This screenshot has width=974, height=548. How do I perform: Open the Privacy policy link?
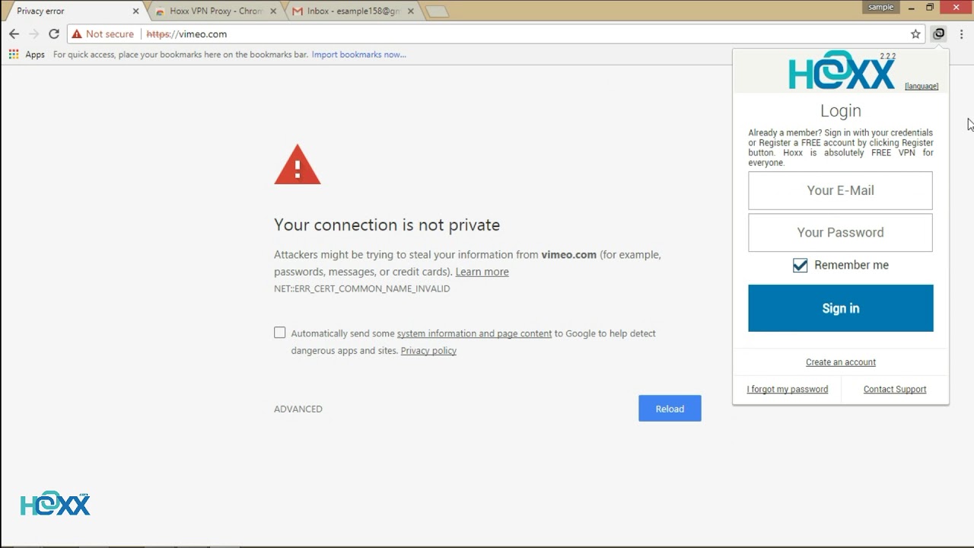click(428, 351)
